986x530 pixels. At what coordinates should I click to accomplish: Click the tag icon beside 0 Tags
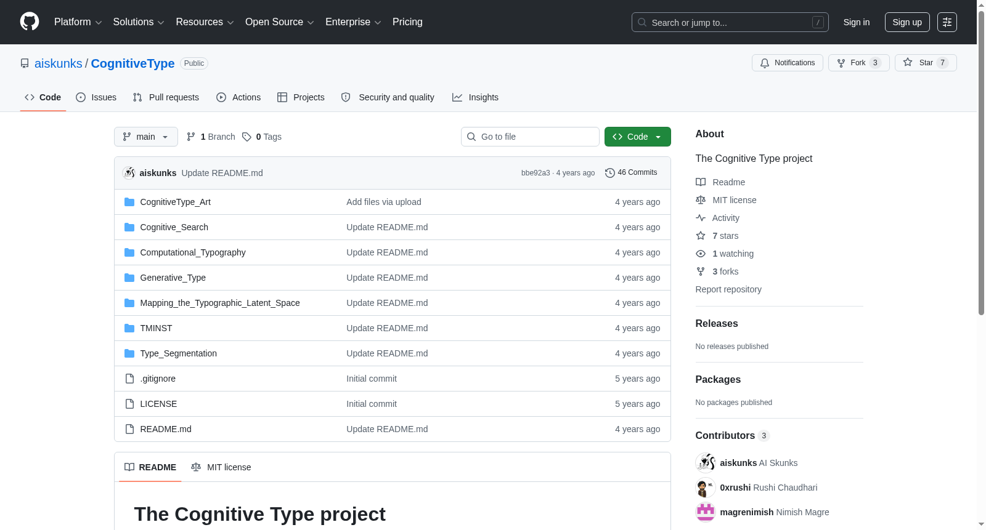246,137
